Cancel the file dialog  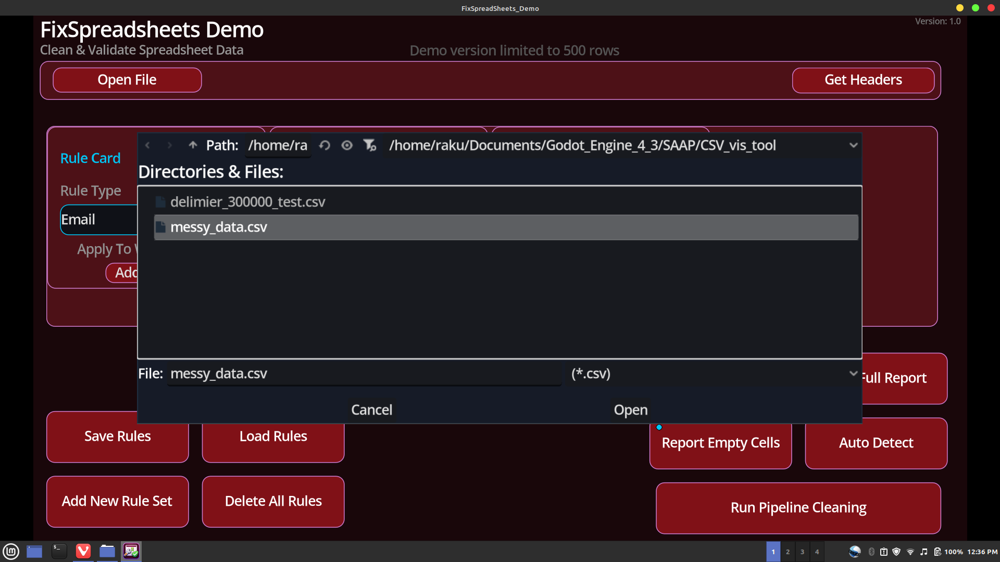(371, 410)
